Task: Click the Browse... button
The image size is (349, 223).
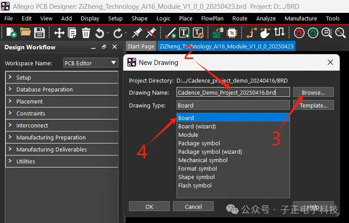Action: point(313,92)
